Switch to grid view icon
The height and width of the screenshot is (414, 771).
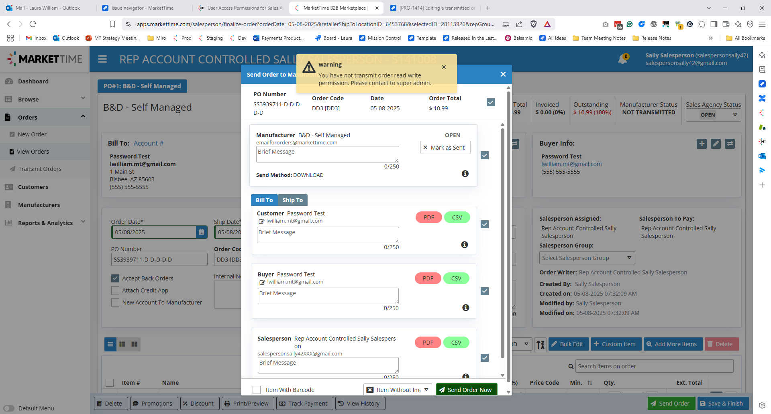point(135,344)
